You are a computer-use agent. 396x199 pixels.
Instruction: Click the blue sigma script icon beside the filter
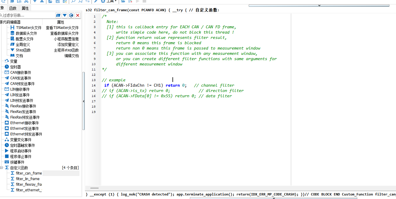click(58, 15)
